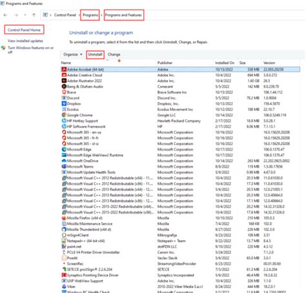Click the Exodus program icon
Viewport: 306px width, 293px height.
tap(64, 109)
